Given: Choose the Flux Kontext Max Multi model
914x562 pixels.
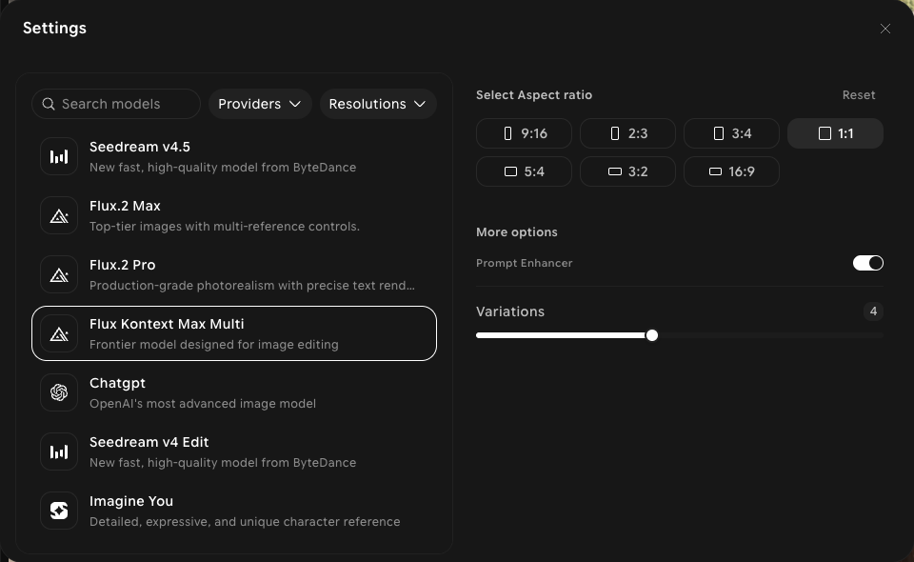Looking at the screenshot, I should pyautogui.click(x=234, y=333).
